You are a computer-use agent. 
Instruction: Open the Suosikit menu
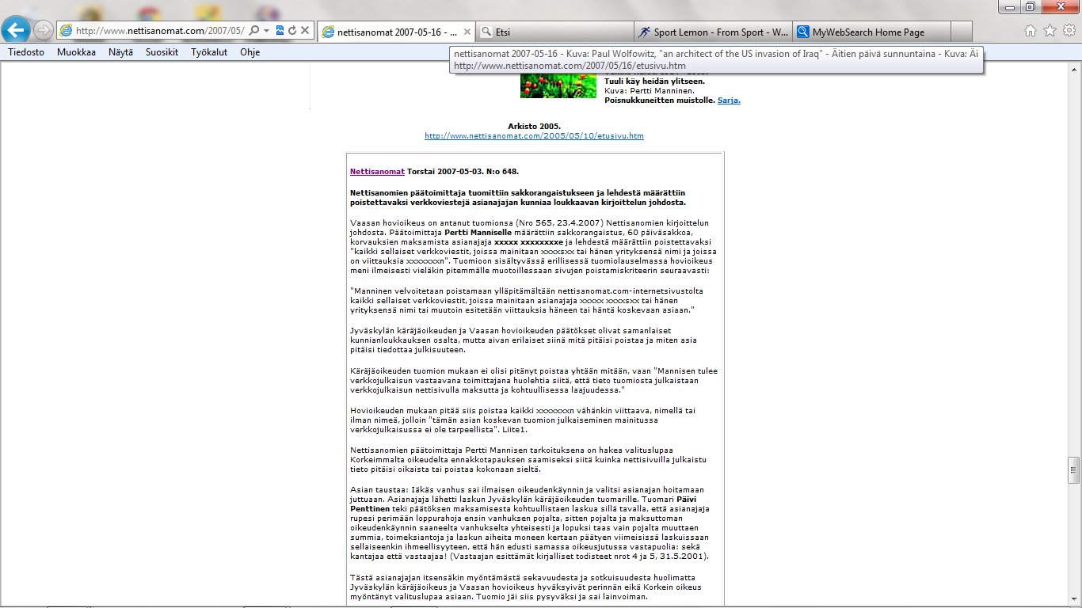pos(162,52)
